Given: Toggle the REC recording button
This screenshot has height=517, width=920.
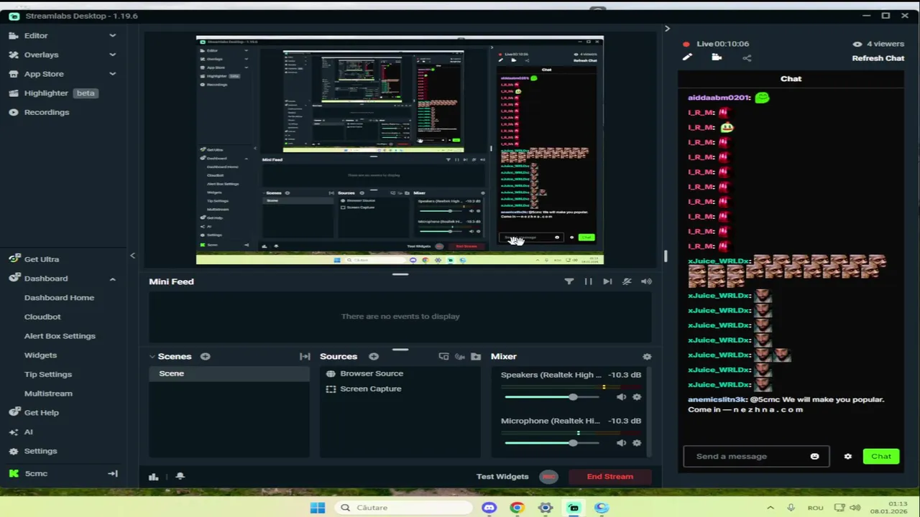Looking at the screenshot, I should click(x=549, y=477).
